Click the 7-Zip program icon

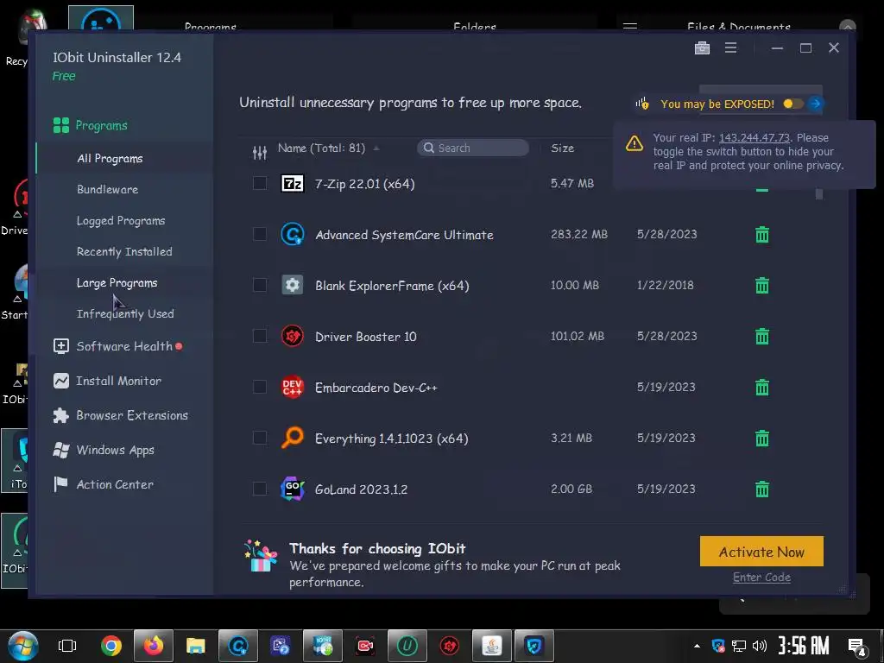(292, 183)
